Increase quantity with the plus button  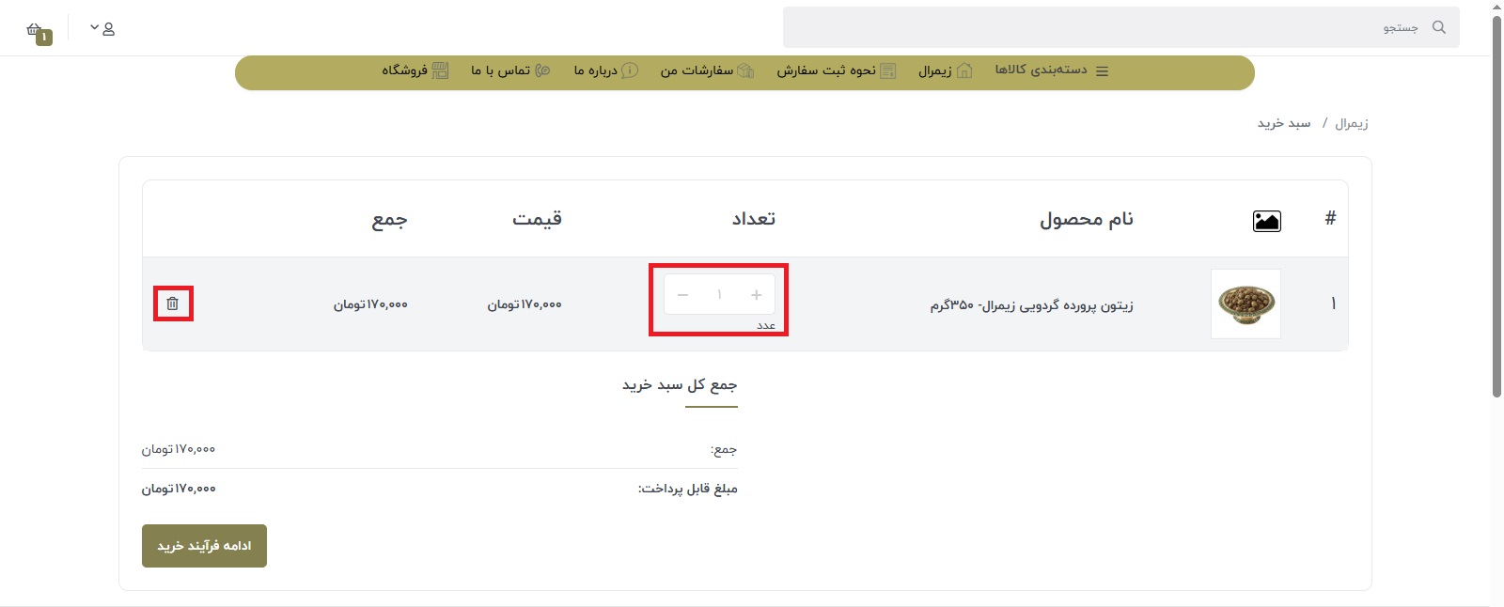pos(756,295)
